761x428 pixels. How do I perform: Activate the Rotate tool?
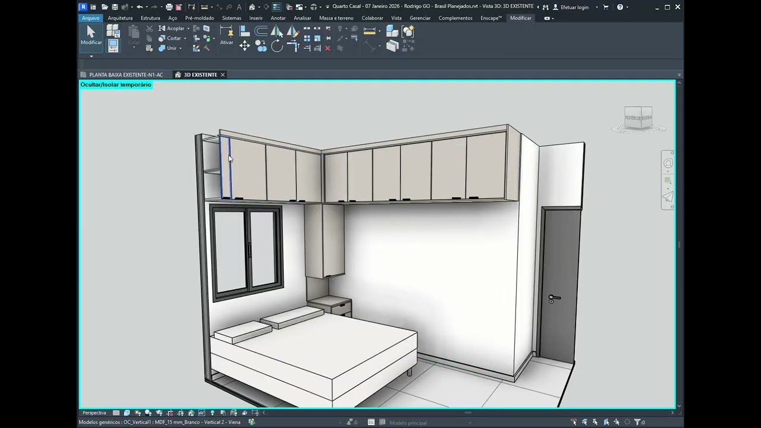(x=276, y=46)
